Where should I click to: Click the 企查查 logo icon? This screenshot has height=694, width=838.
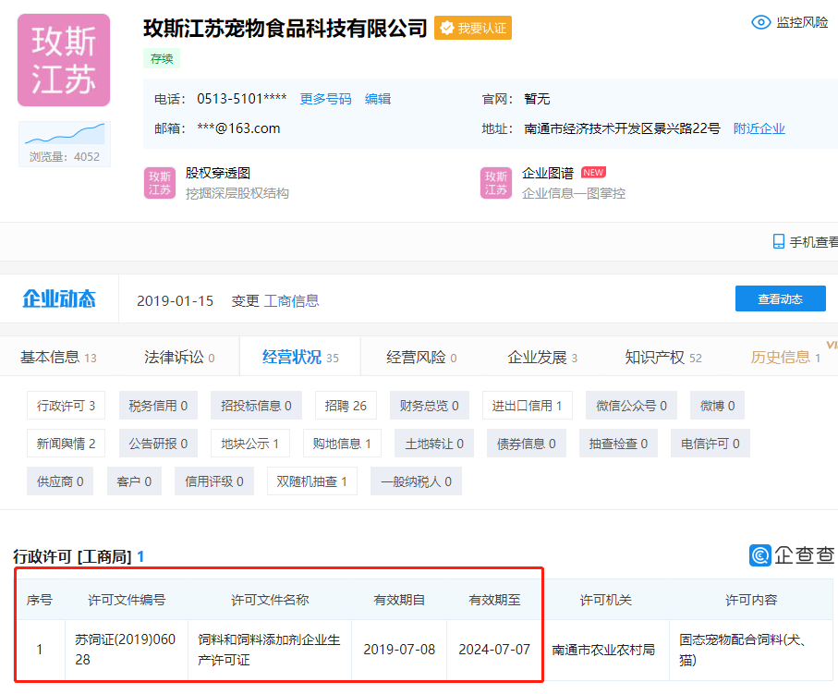(759, 555)
